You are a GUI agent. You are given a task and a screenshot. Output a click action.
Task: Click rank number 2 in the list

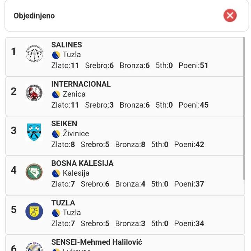point(14,91)
